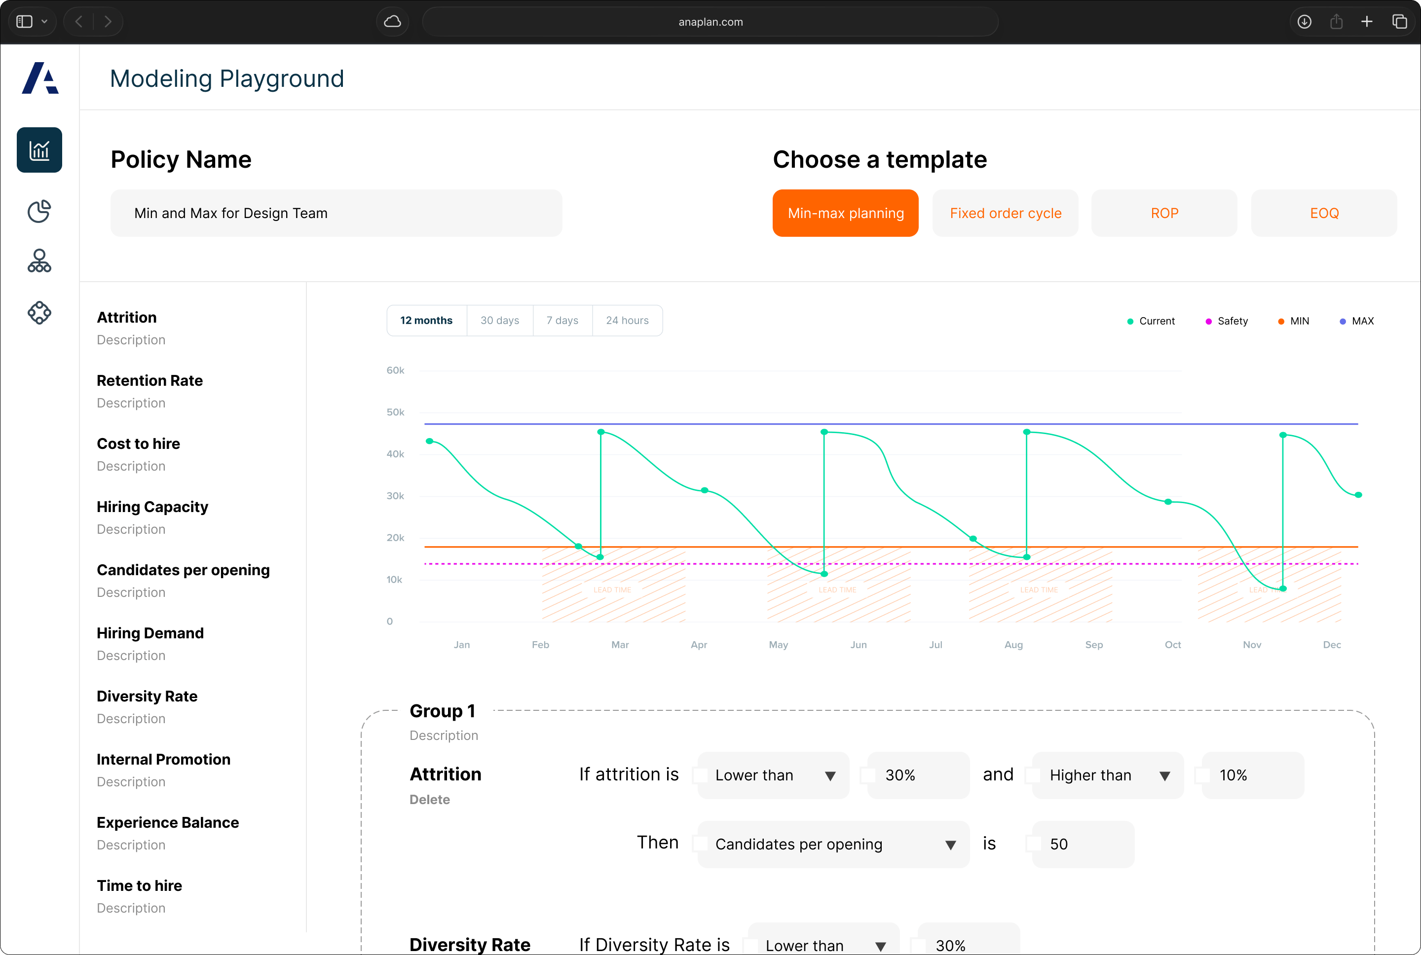Viewport: 1421px width, 955px height.
Task: Select the Fixed order cycle template
Action: 1005,213
